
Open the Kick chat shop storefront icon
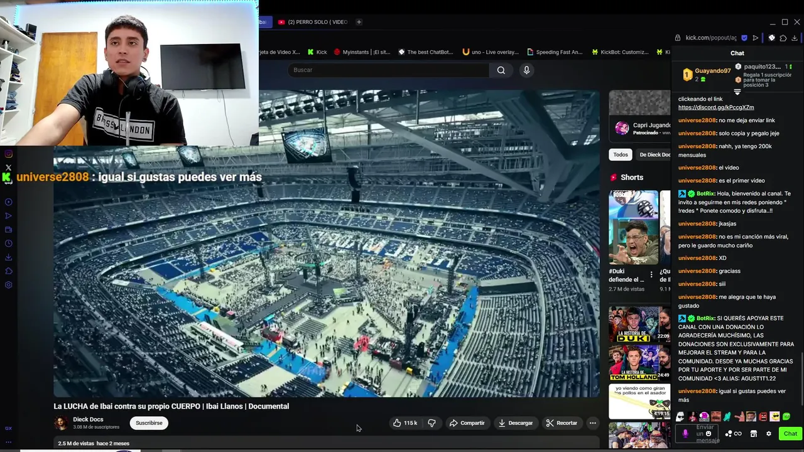tap(753, 433)
